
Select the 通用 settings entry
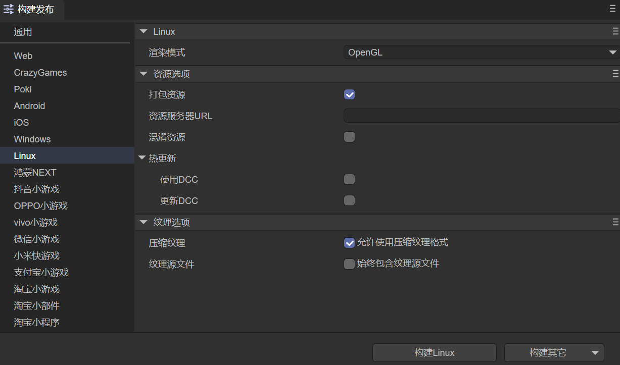[x=23, y=32]
